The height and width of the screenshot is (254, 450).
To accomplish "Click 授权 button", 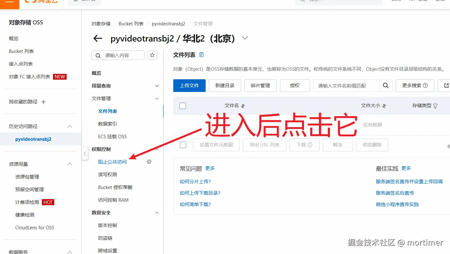I will [x=295, y=86].
